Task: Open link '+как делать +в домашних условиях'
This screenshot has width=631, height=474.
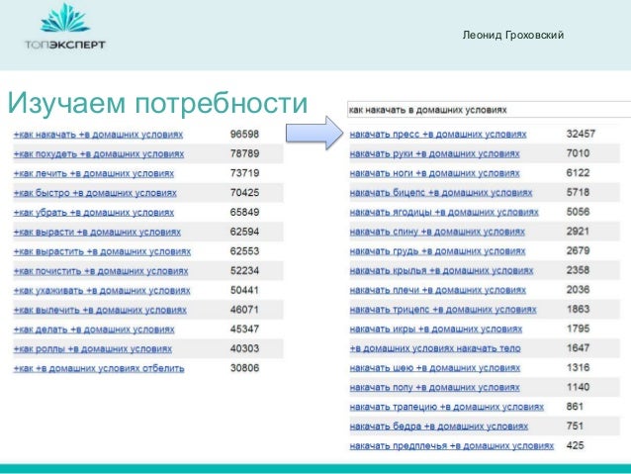Action: point(94,330)
